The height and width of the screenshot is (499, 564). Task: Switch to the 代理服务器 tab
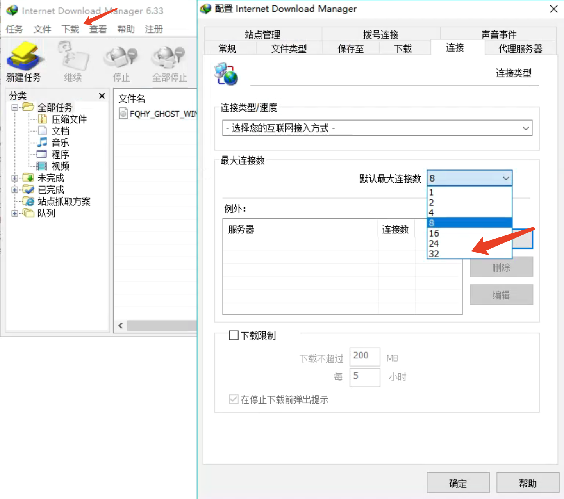click(x=520, y=48)
